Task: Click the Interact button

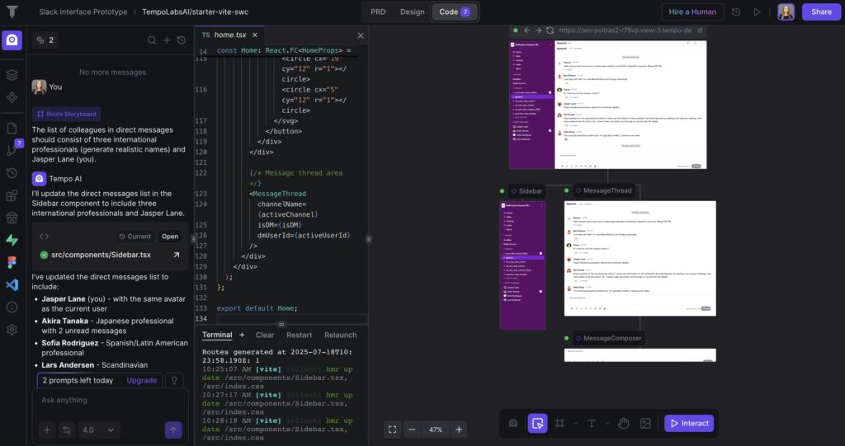Action: coord(689,424)
